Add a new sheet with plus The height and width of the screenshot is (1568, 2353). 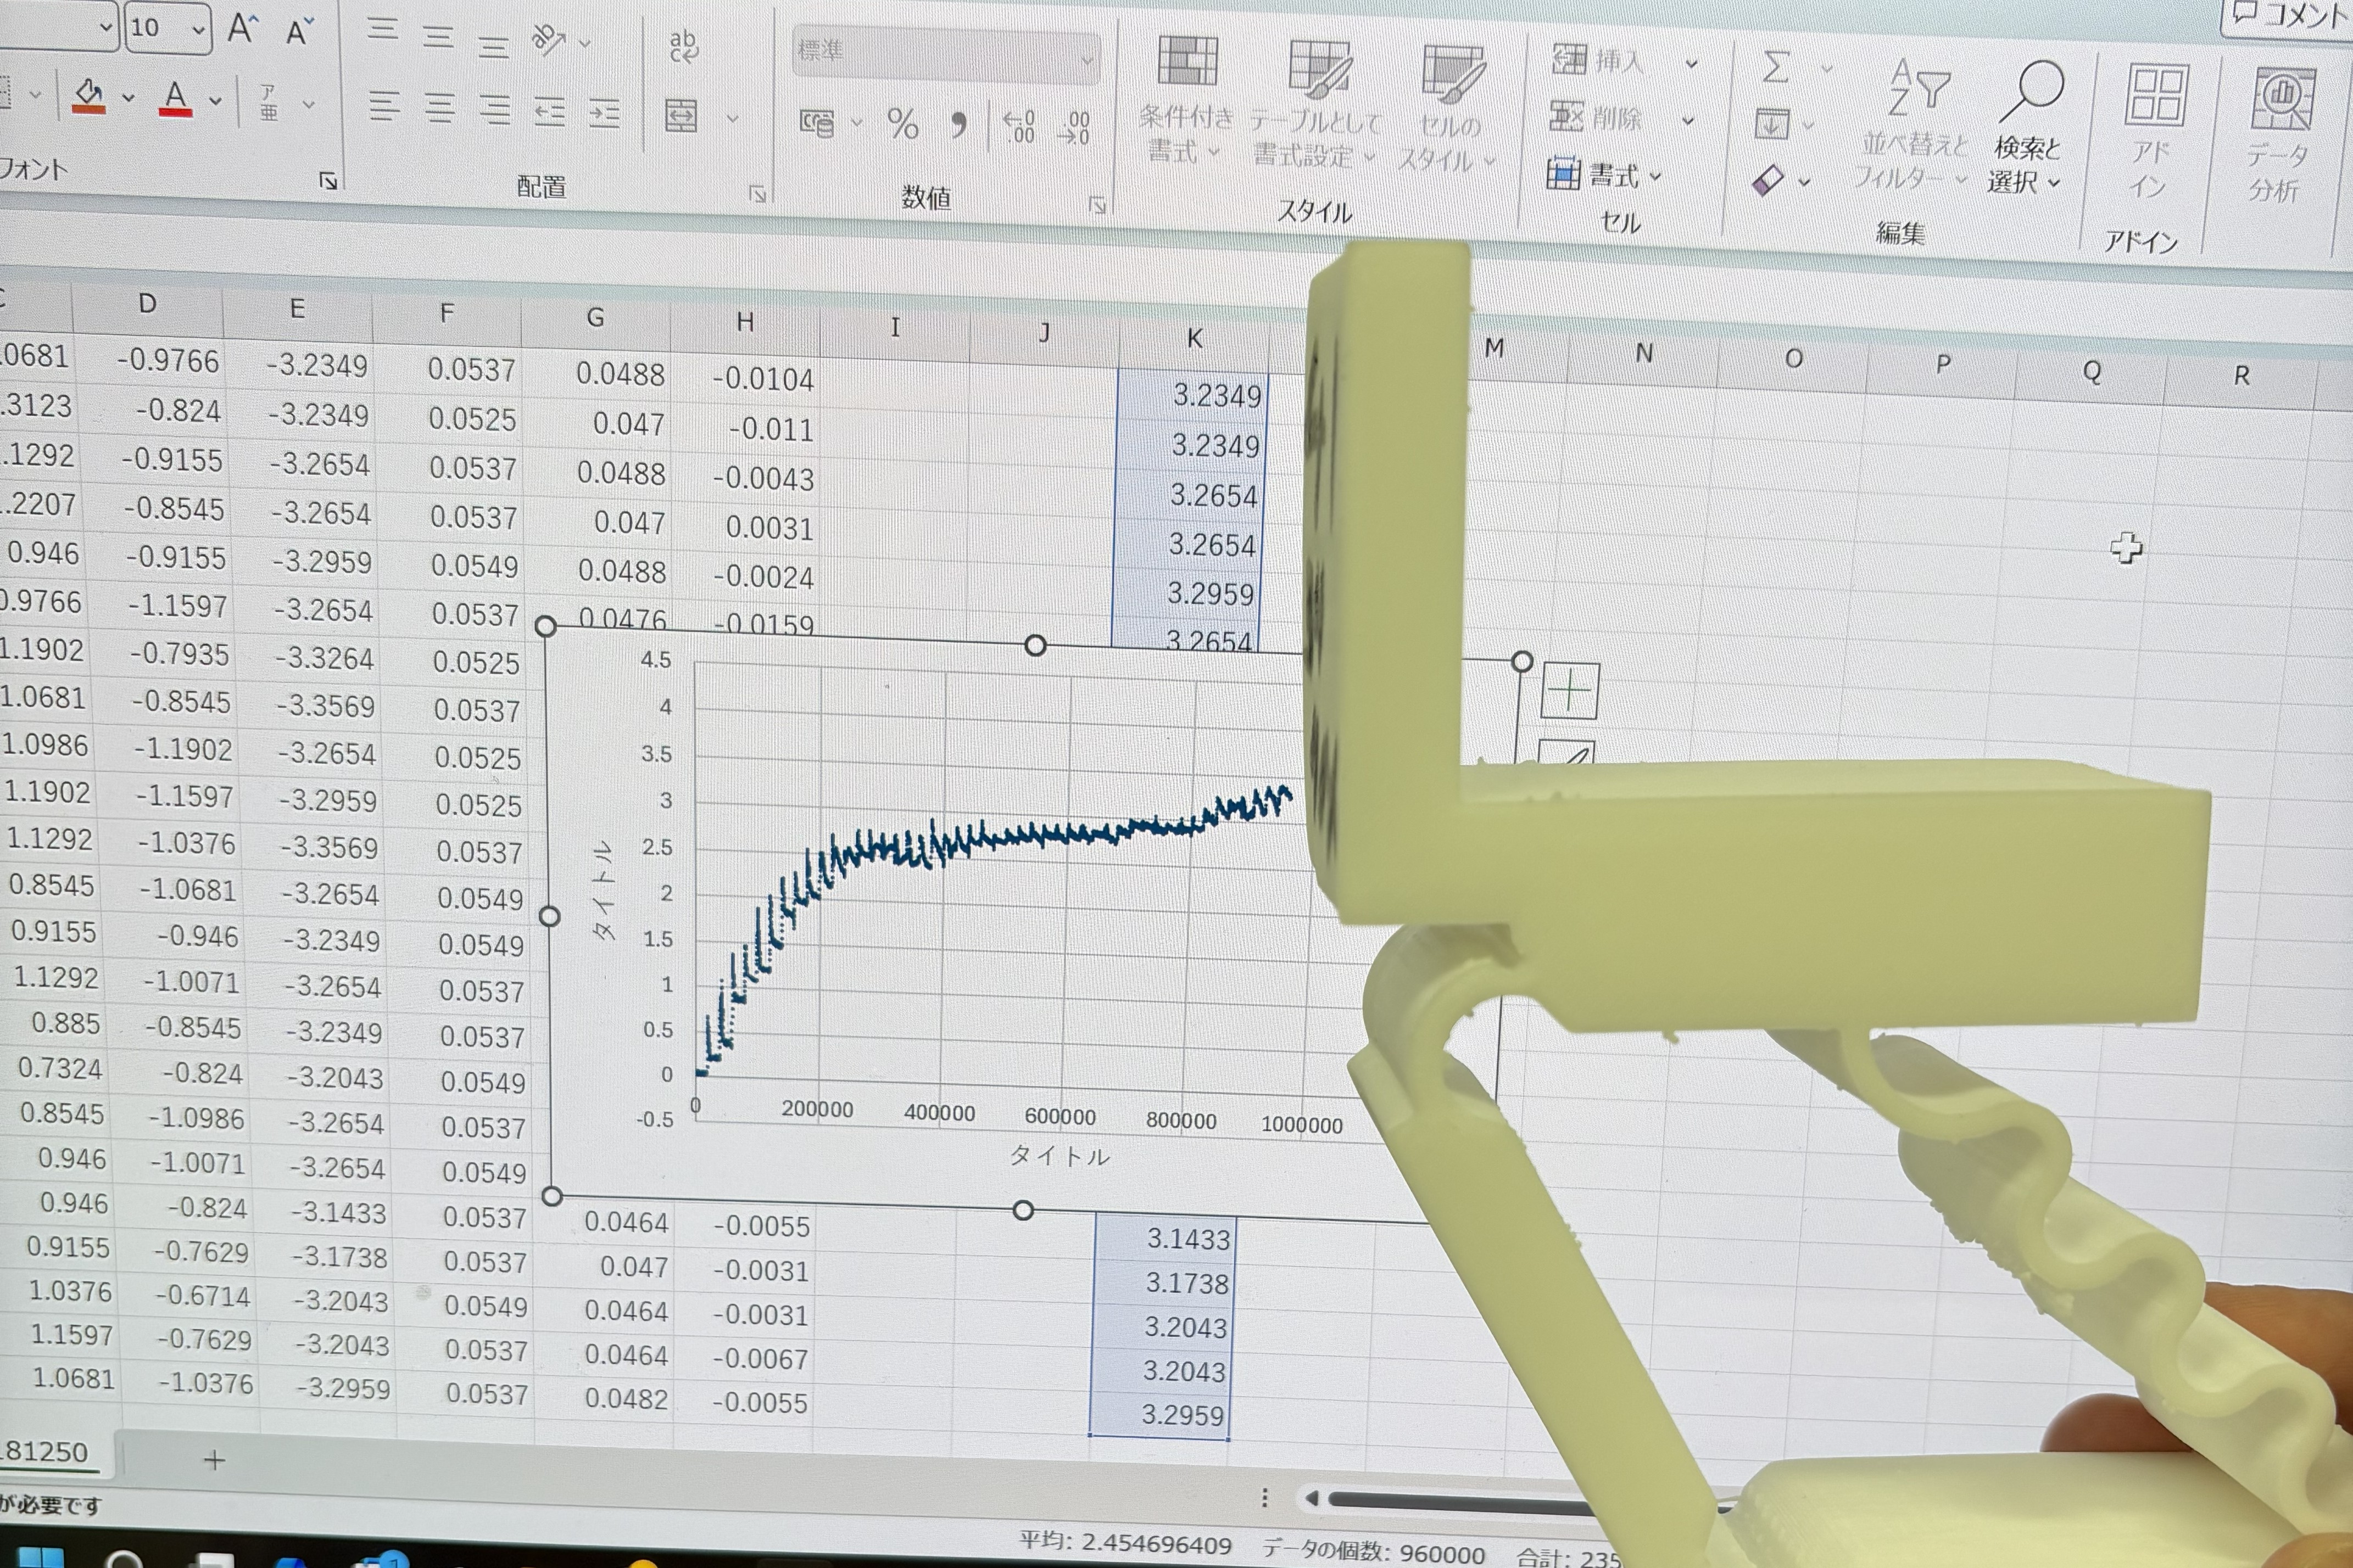[214, 1461]
